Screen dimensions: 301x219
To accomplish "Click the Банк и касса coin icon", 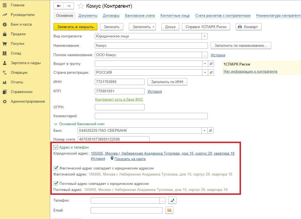I will (5, 24).
